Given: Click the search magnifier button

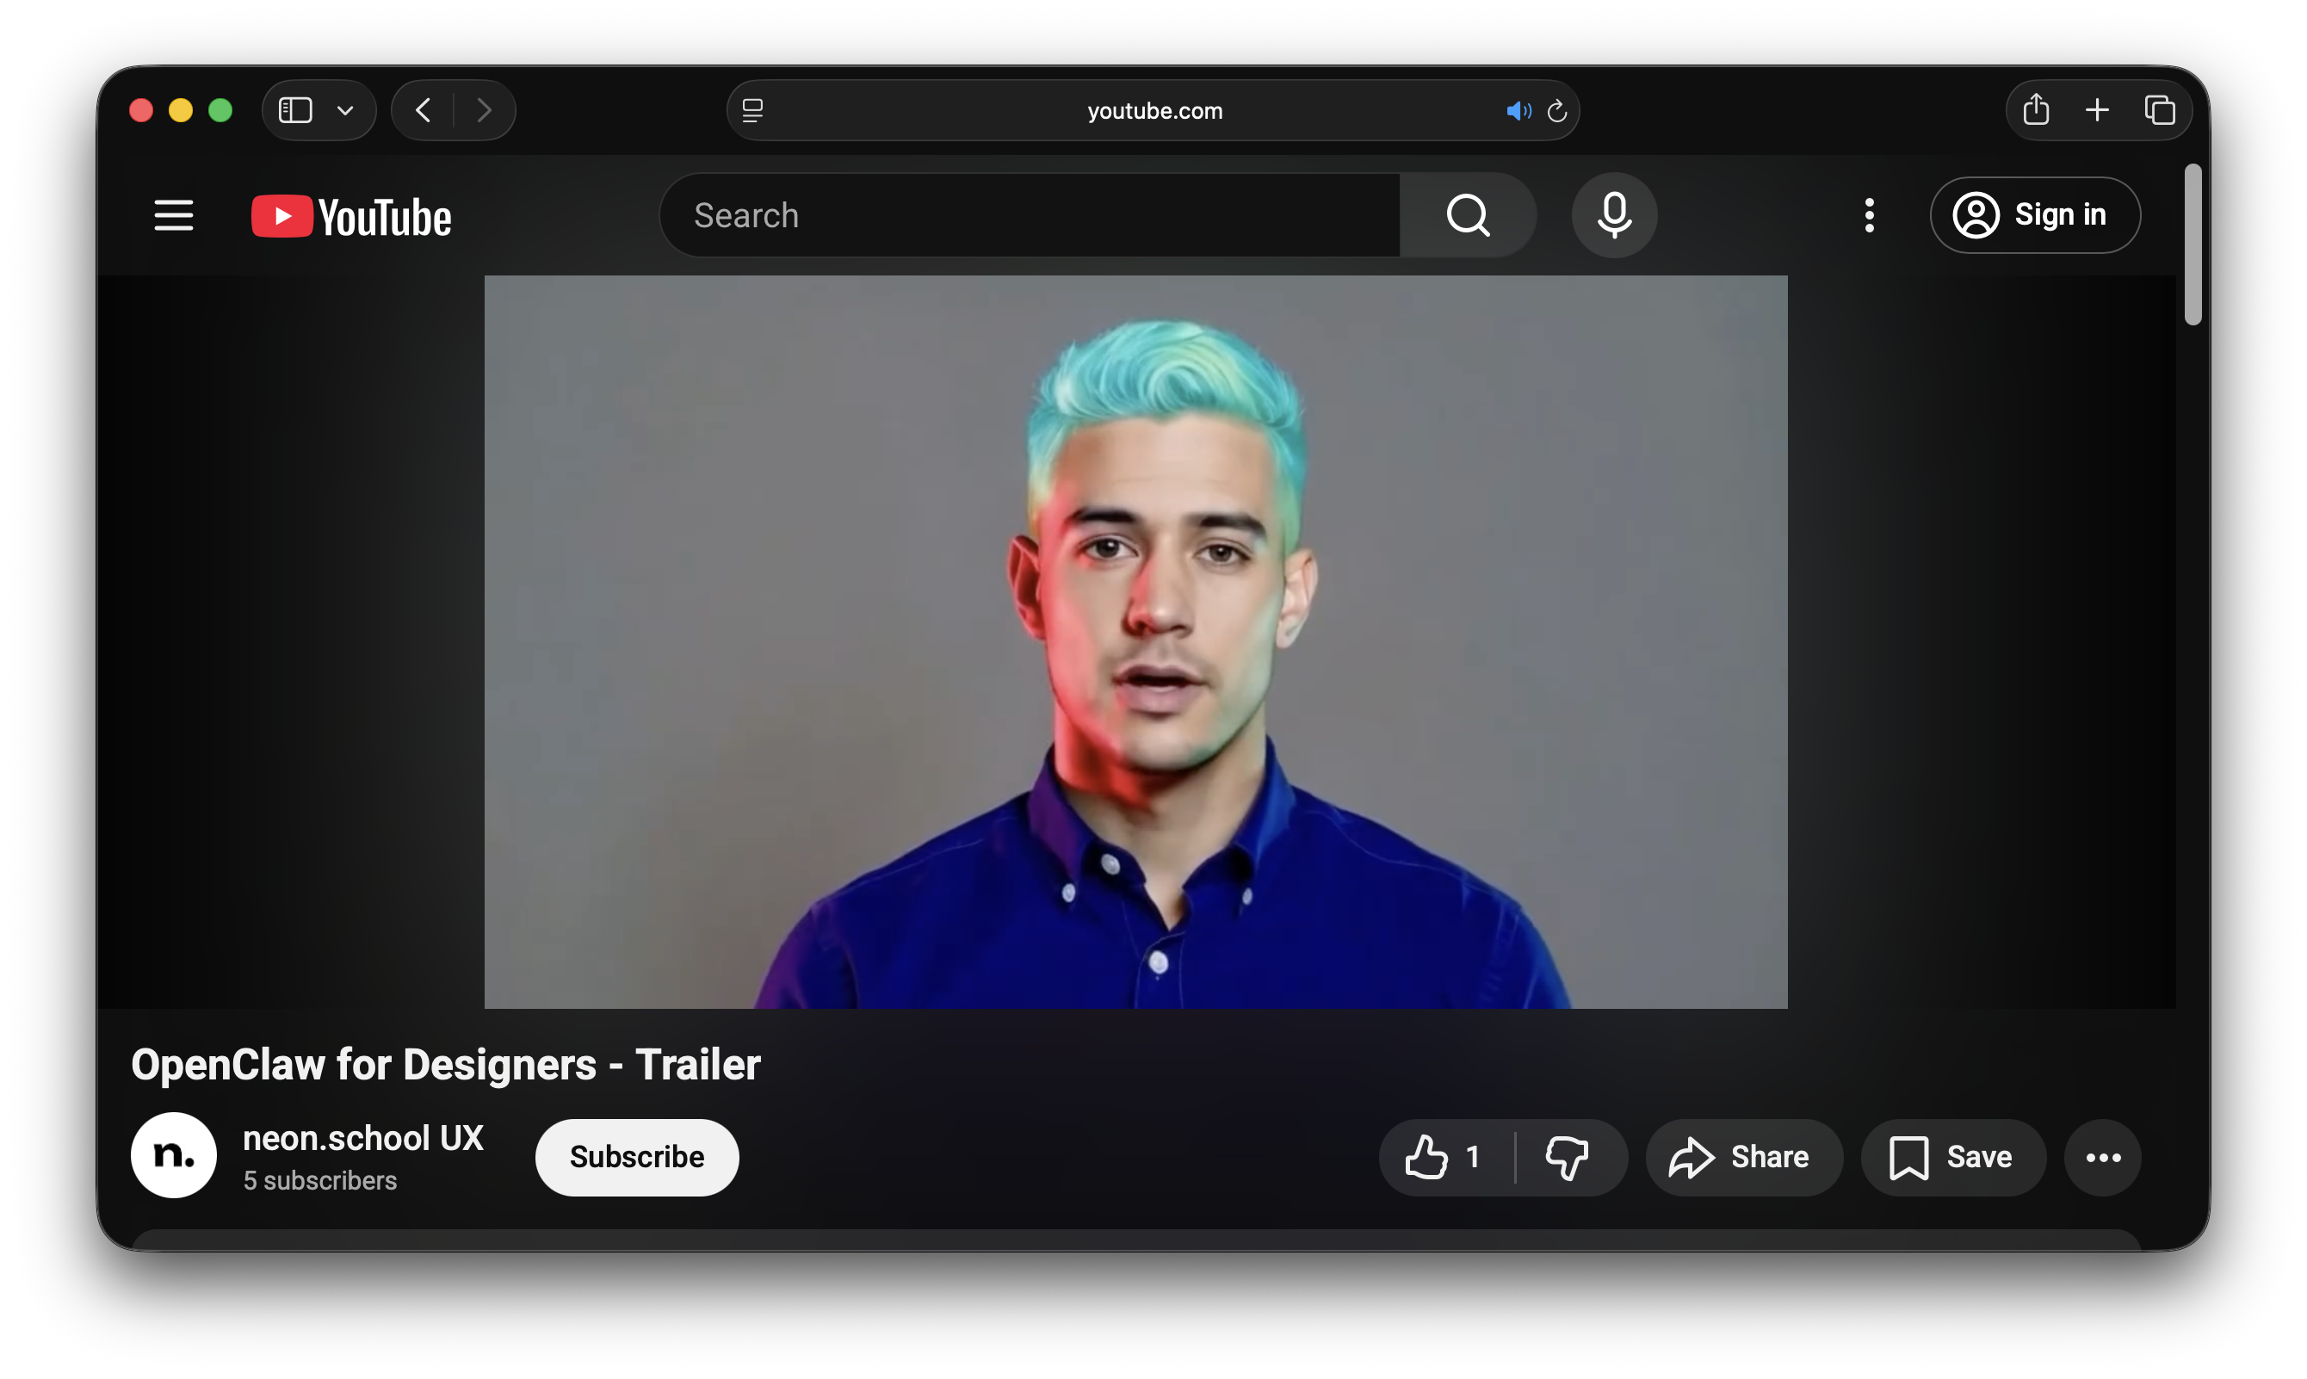Looking at the screenshot, I should coord(1468,215).
